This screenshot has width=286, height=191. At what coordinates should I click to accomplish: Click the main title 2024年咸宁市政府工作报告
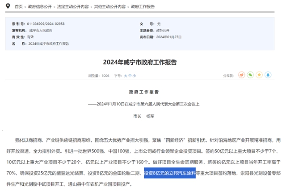(140, 62)
